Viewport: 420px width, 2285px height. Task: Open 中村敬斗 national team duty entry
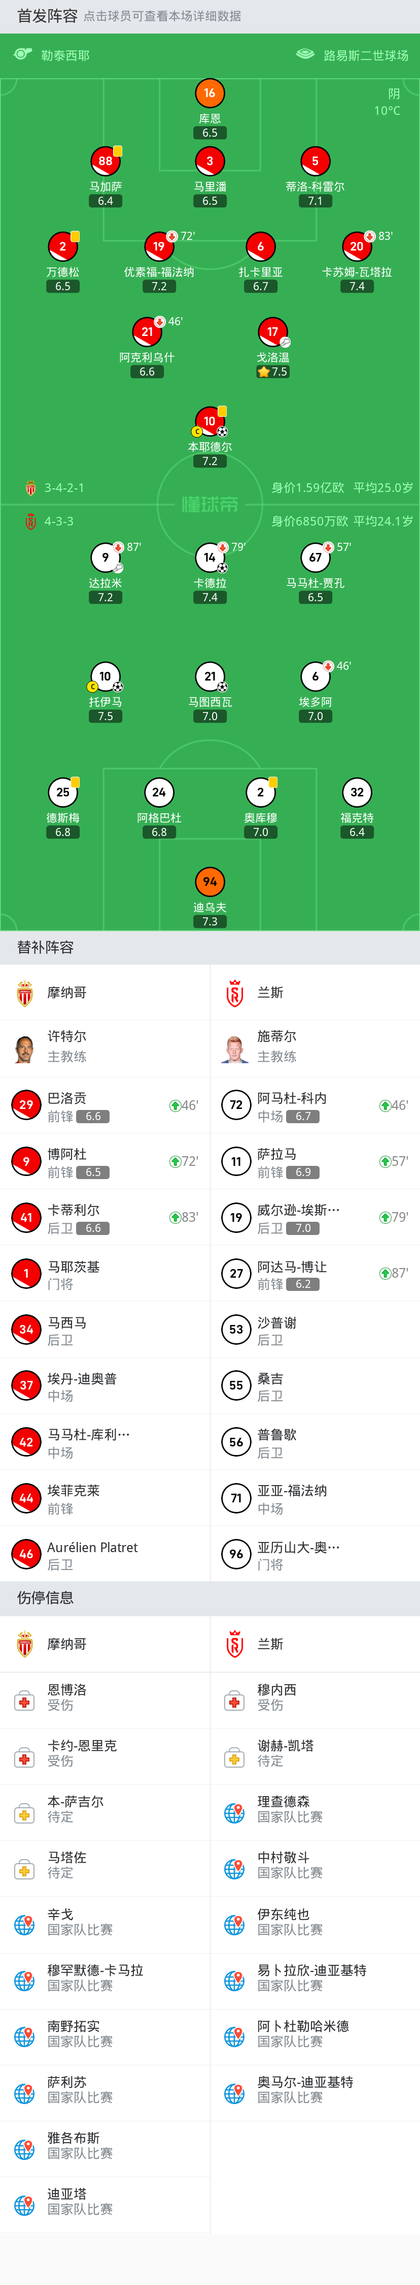(x=316, y=1868)
